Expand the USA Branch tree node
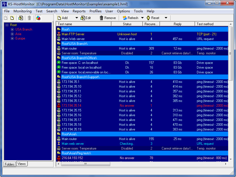This screenshot has height=177, width=236. pyautogui.click(x=12, y=29)
